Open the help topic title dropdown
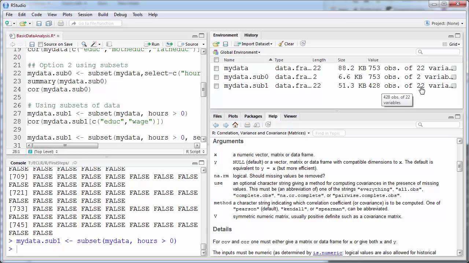469x263 pixels. 261,133
